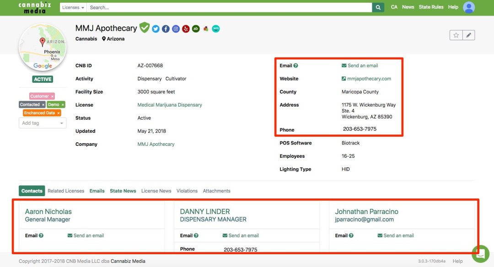This screenshot has width=494, height=267.
Task: Open the user profile avatar
Action: click(469, 7)
